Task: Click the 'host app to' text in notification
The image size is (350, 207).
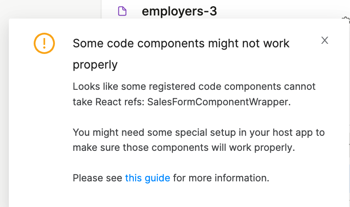Action: tap(299, 132)
